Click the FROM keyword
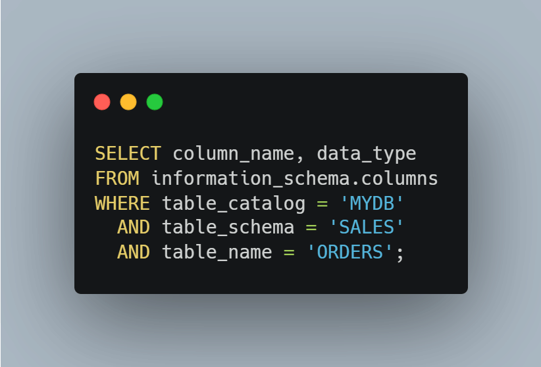The image size is (541, 367). (117, 179)
